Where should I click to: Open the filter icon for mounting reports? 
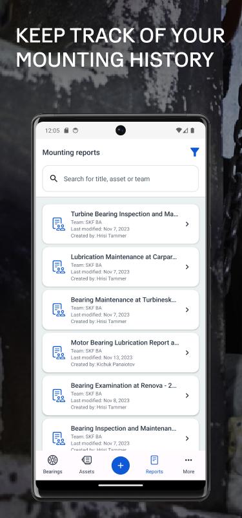[x=195, y=152]
